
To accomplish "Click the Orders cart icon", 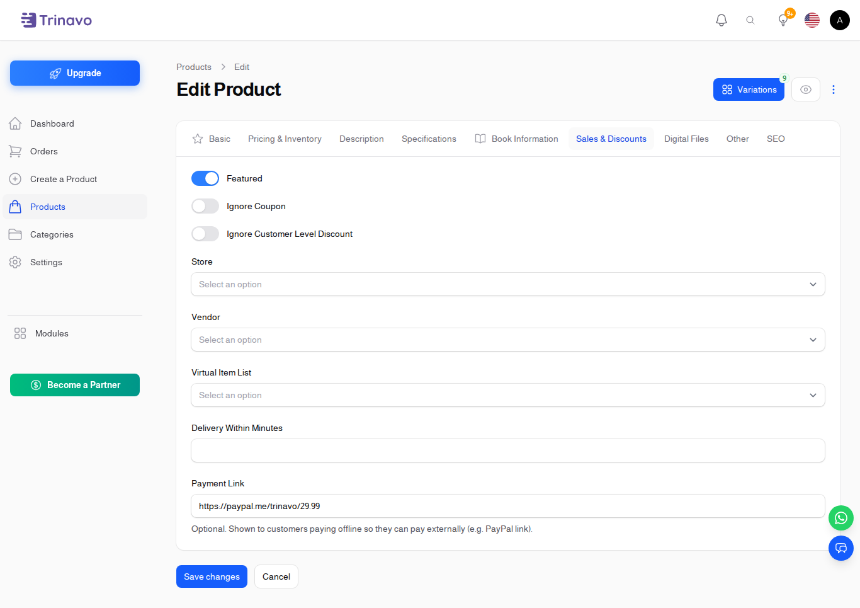I will [15, 151].
